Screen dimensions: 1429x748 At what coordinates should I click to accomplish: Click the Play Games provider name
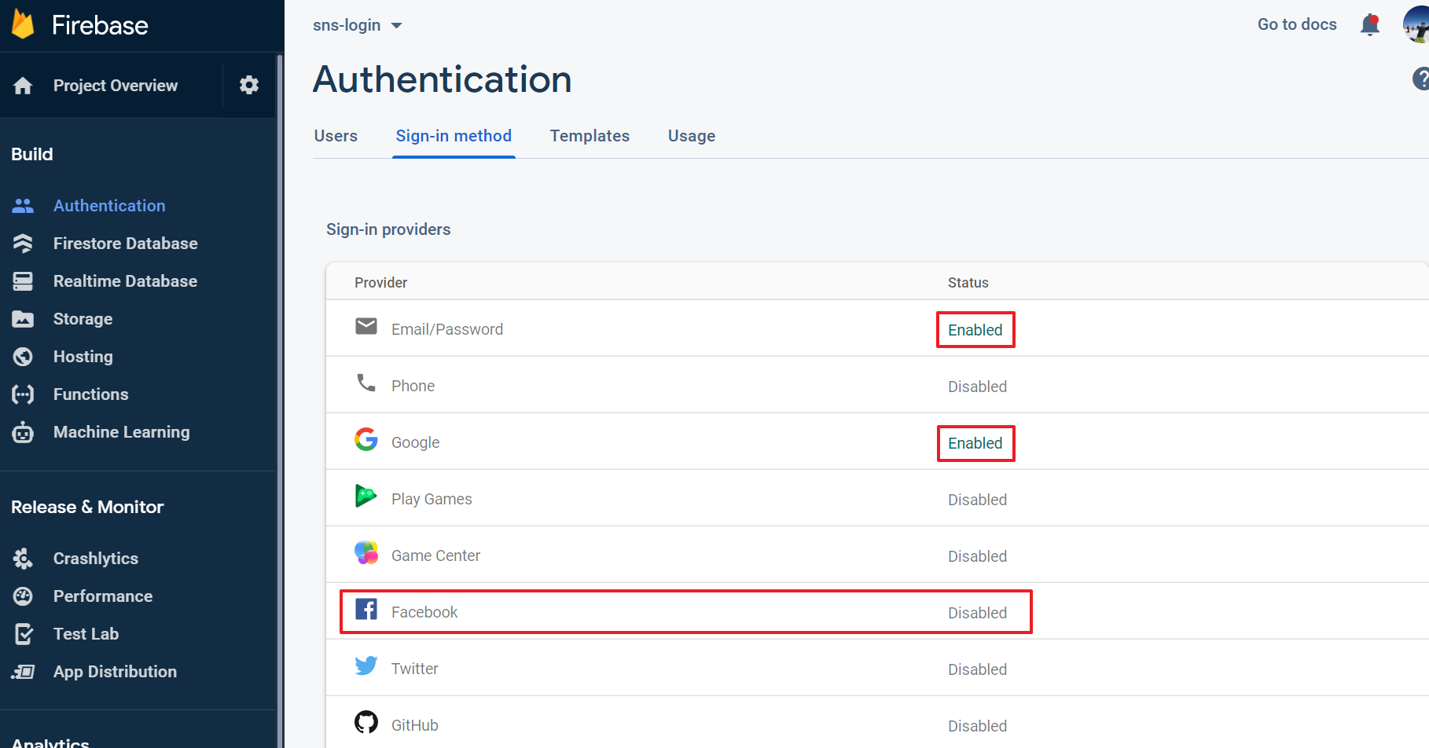pyautogui.click(x=432, y=499)
